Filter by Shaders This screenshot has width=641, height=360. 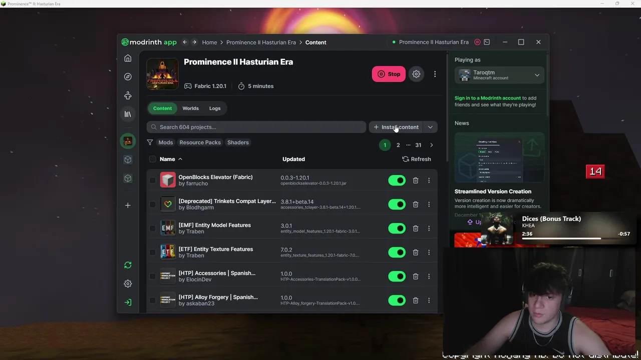point(238,142)
